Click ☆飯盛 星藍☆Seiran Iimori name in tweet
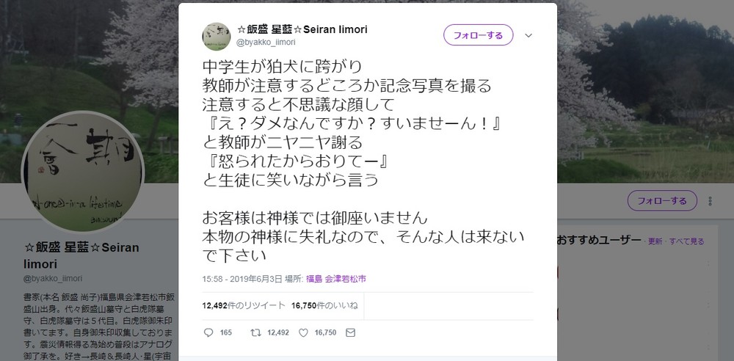 [302, 29]
